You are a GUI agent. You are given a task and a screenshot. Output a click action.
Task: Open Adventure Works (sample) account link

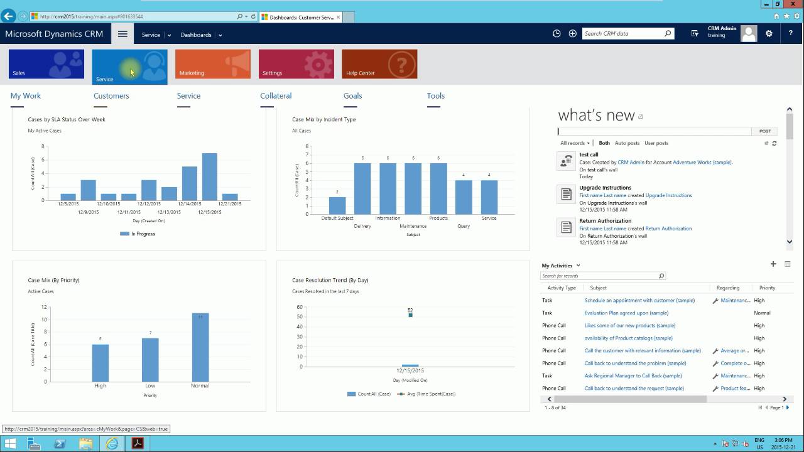pos(702,162)
